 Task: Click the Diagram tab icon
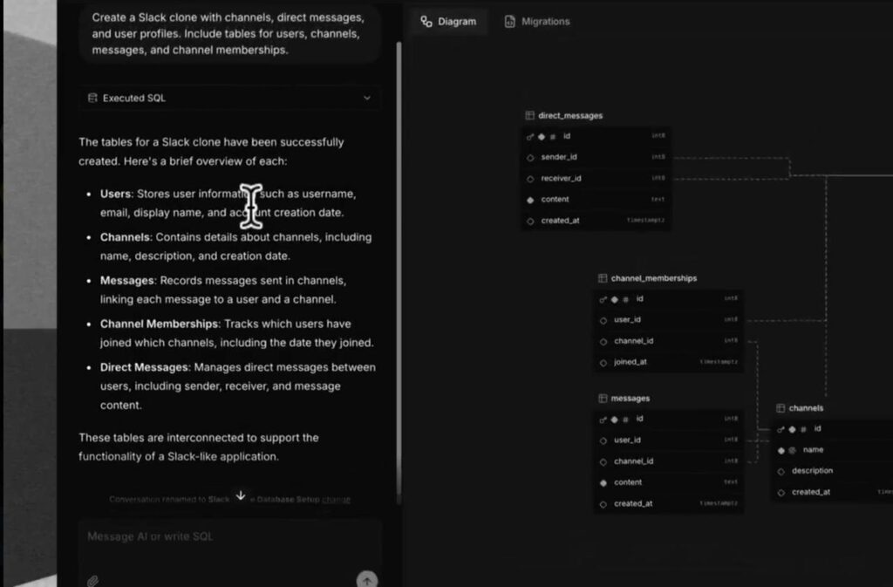tap(425, 21)
